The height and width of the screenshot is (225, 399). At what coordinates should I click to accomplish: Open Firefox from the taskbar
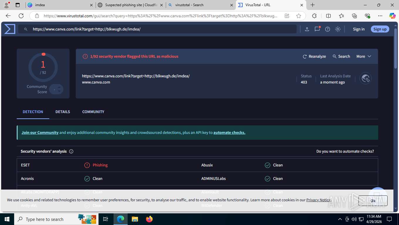pos(149,219)
